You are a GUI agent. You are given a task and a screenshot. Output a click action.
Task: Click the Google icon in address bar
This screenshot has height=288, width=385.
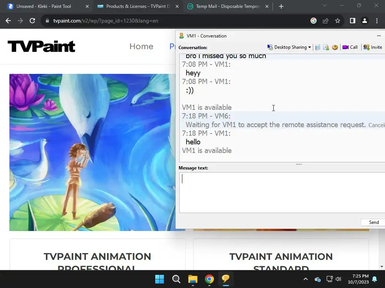[313, 21]
